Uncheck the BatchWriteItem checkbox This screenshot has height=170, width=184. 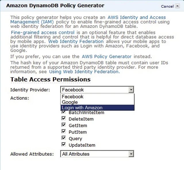[x=64, y=112]
